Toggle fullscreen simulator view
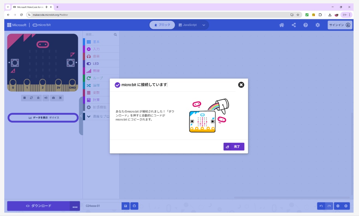Image resolution: width=359 pixels, height=216 pixels. pyautogui.click(x=60, y=98)
